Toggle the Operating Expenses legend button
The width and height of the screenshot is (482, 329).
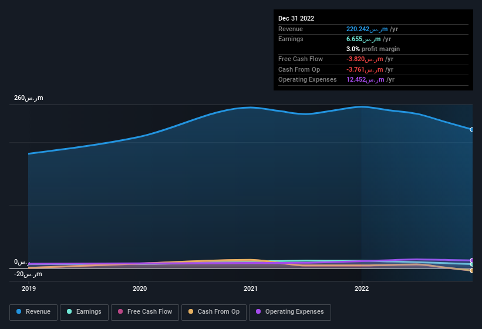(x=290, y=313)
